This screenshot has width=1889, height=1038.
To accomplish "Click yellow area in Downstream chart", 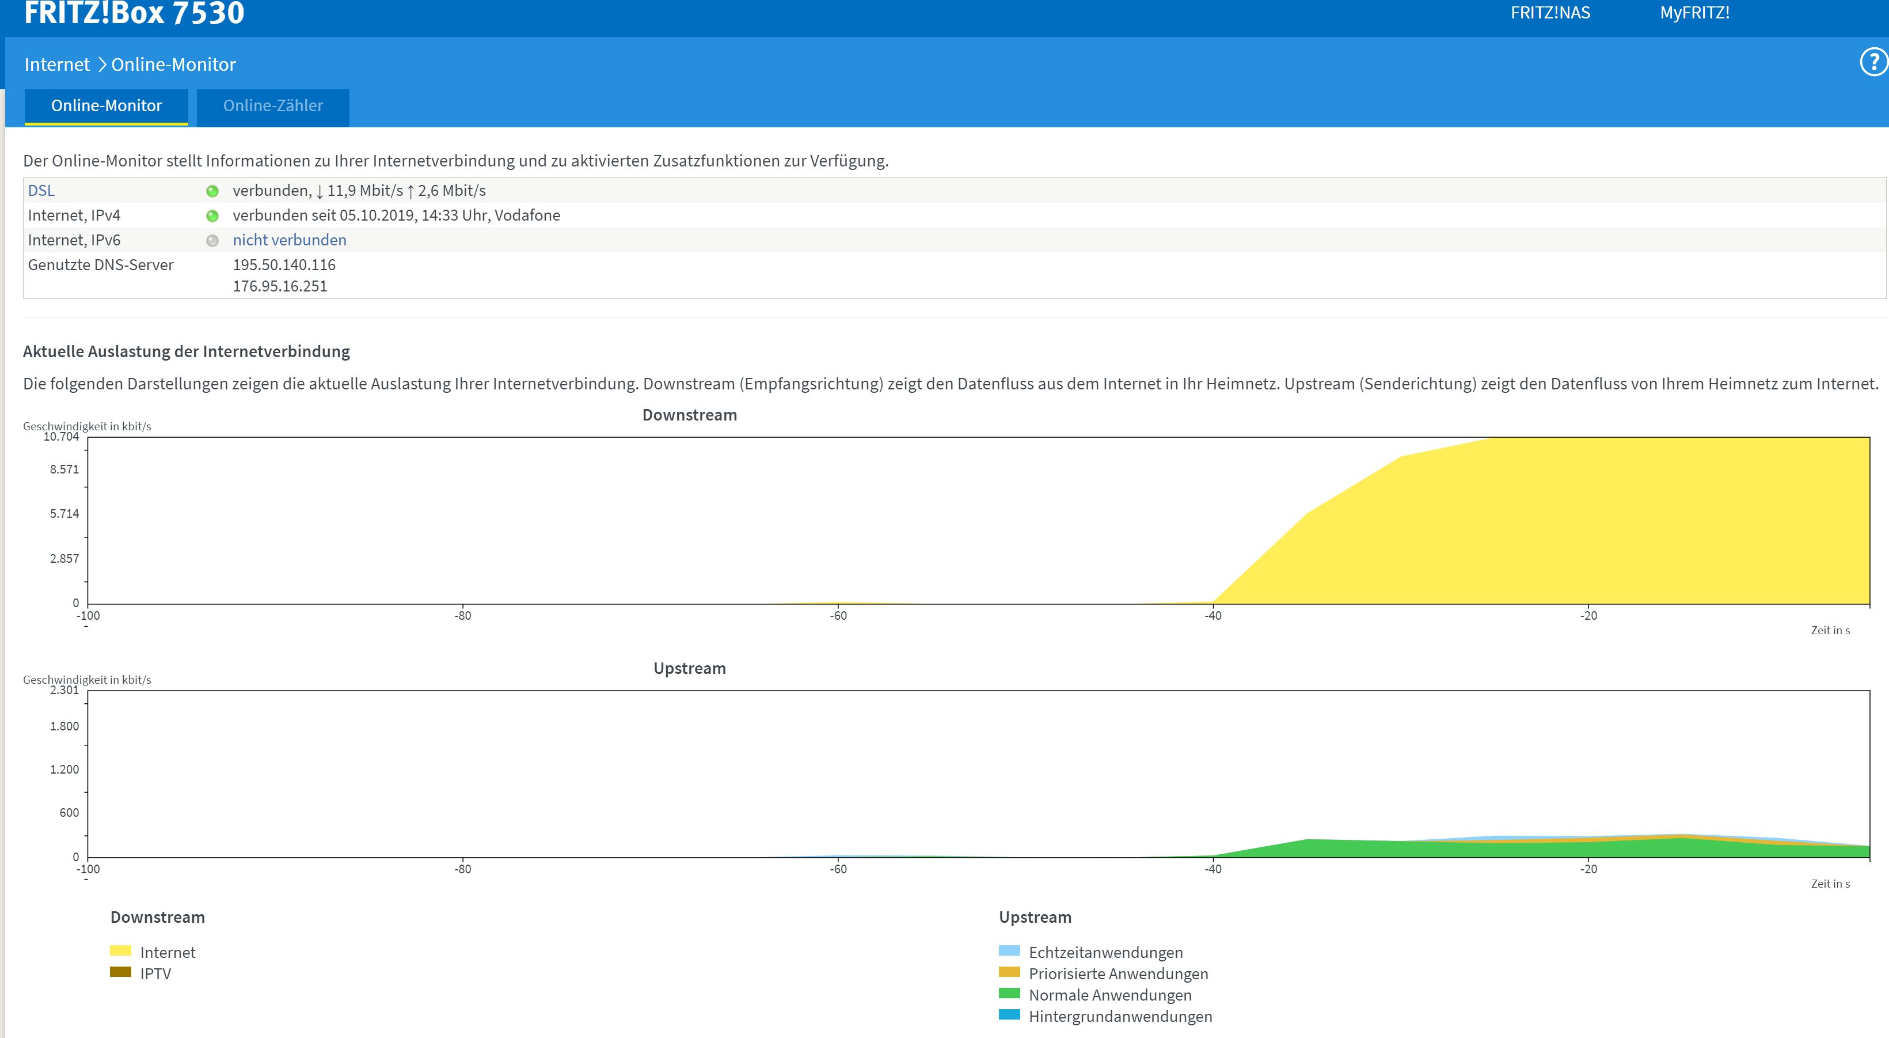I will point(1613,521).
